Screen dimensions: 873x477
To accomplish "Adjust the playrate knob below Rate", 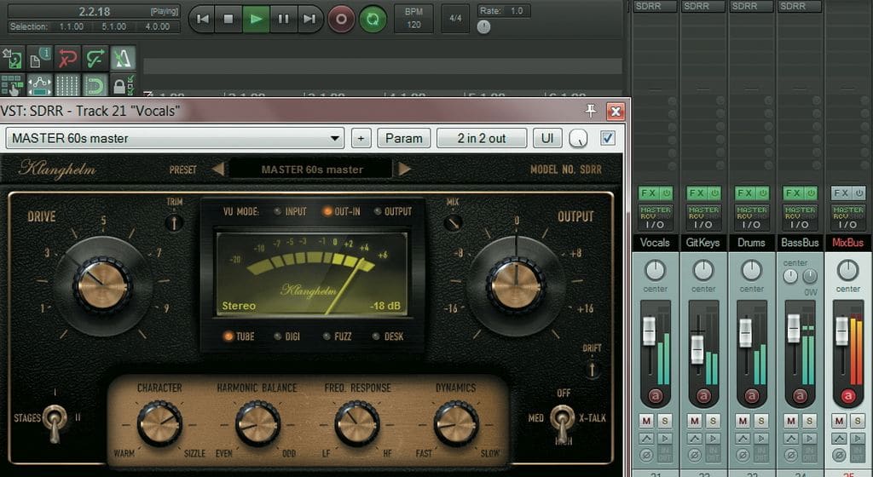I will pos(484,26).
